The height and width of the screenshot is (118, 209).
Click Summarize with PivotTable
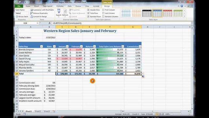point(42,10)
